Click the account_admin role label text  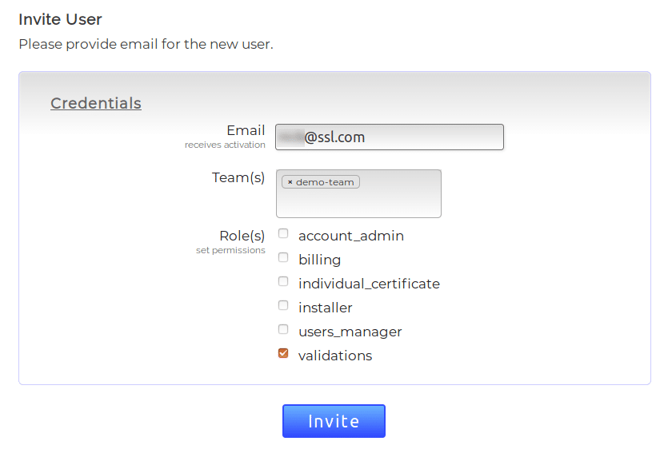tap(351, 236)
